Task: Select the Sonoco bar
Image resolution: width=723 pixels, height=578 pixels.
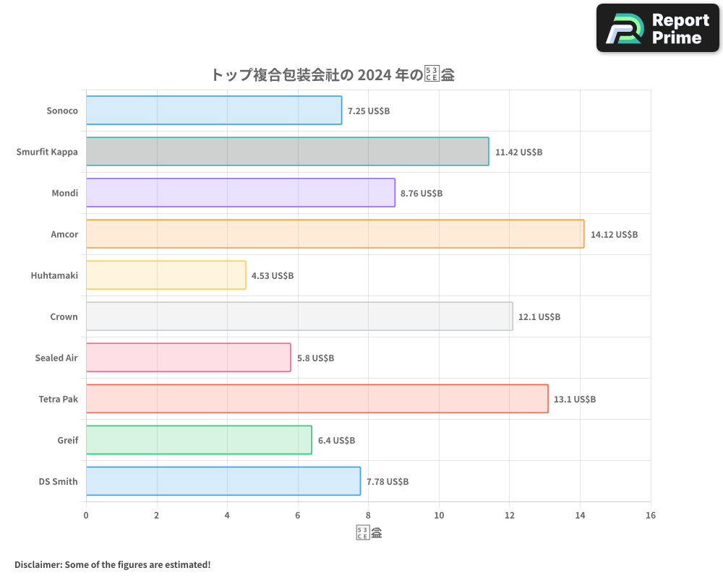Action: click(x=213, y=111)
